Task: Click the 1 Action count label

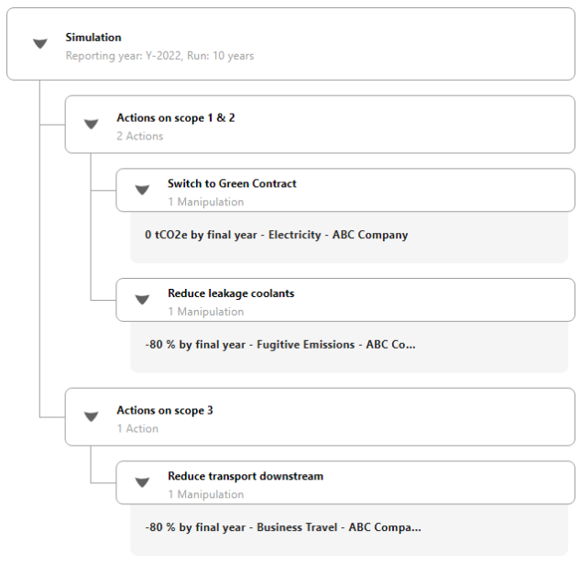Action: (x=137, y=428)
